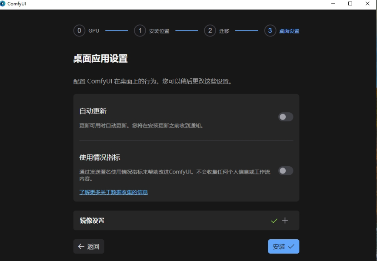The image size is (377, 261).
Task: Click step 0 GPU circle icon
Action: [79, 31]
